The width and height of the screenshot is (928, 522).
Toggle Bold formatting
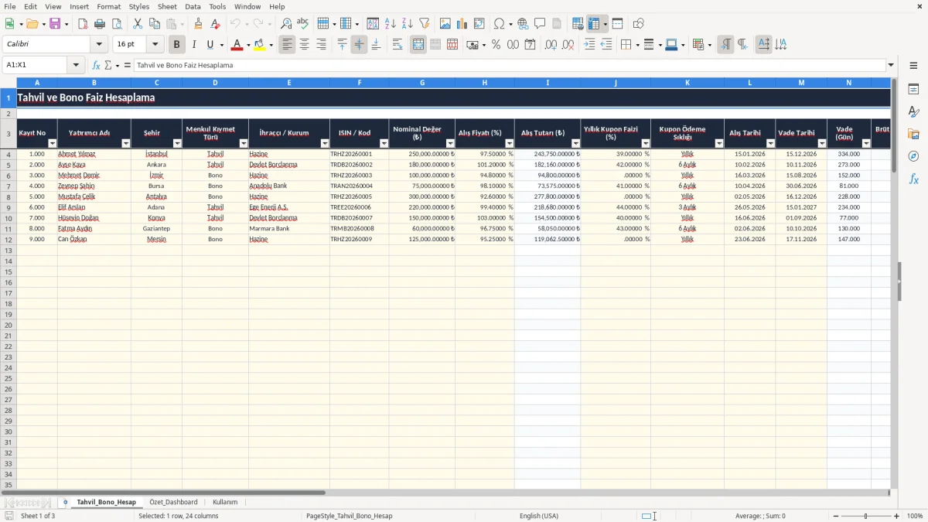(x=177, y=45)
